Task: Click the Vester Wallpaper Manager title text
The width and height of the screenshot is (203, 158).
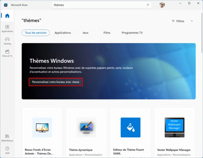Action: click(x=174, y=150)
